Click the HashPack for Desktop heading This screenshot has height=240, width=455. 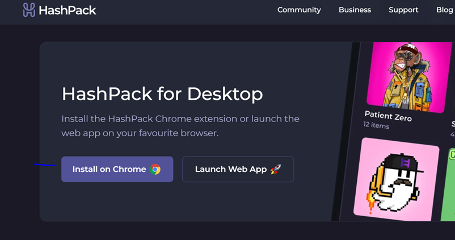click(x=162, y=94)
